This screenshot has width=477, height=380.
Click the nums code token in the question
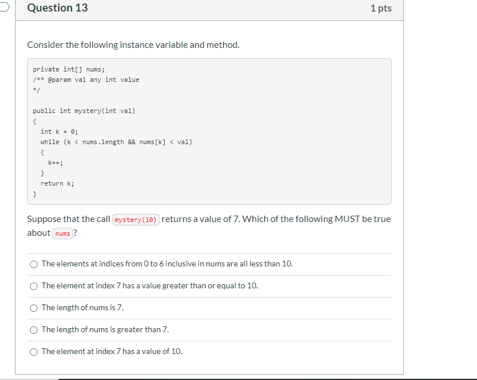tap(62, 234)
